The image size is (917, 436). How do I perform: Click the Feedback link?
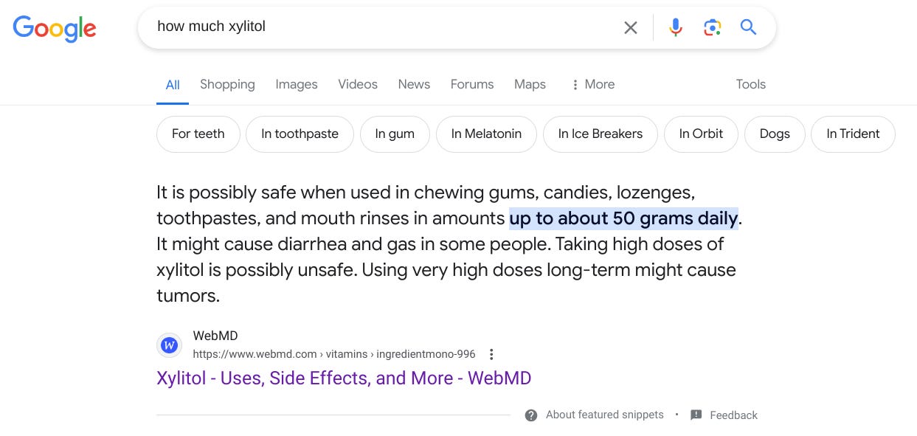[x=733, y=415]
